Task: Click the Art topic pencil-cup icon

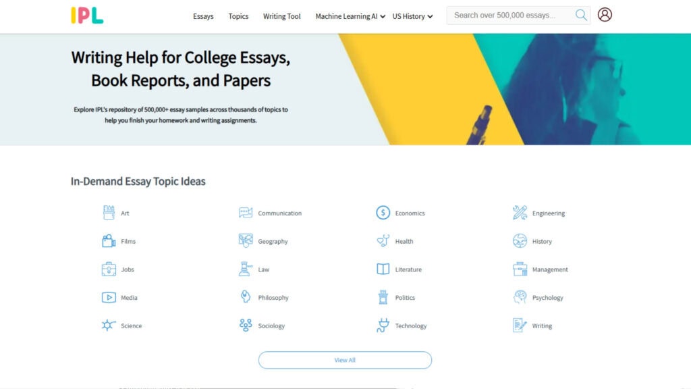Action: [109, 213]
